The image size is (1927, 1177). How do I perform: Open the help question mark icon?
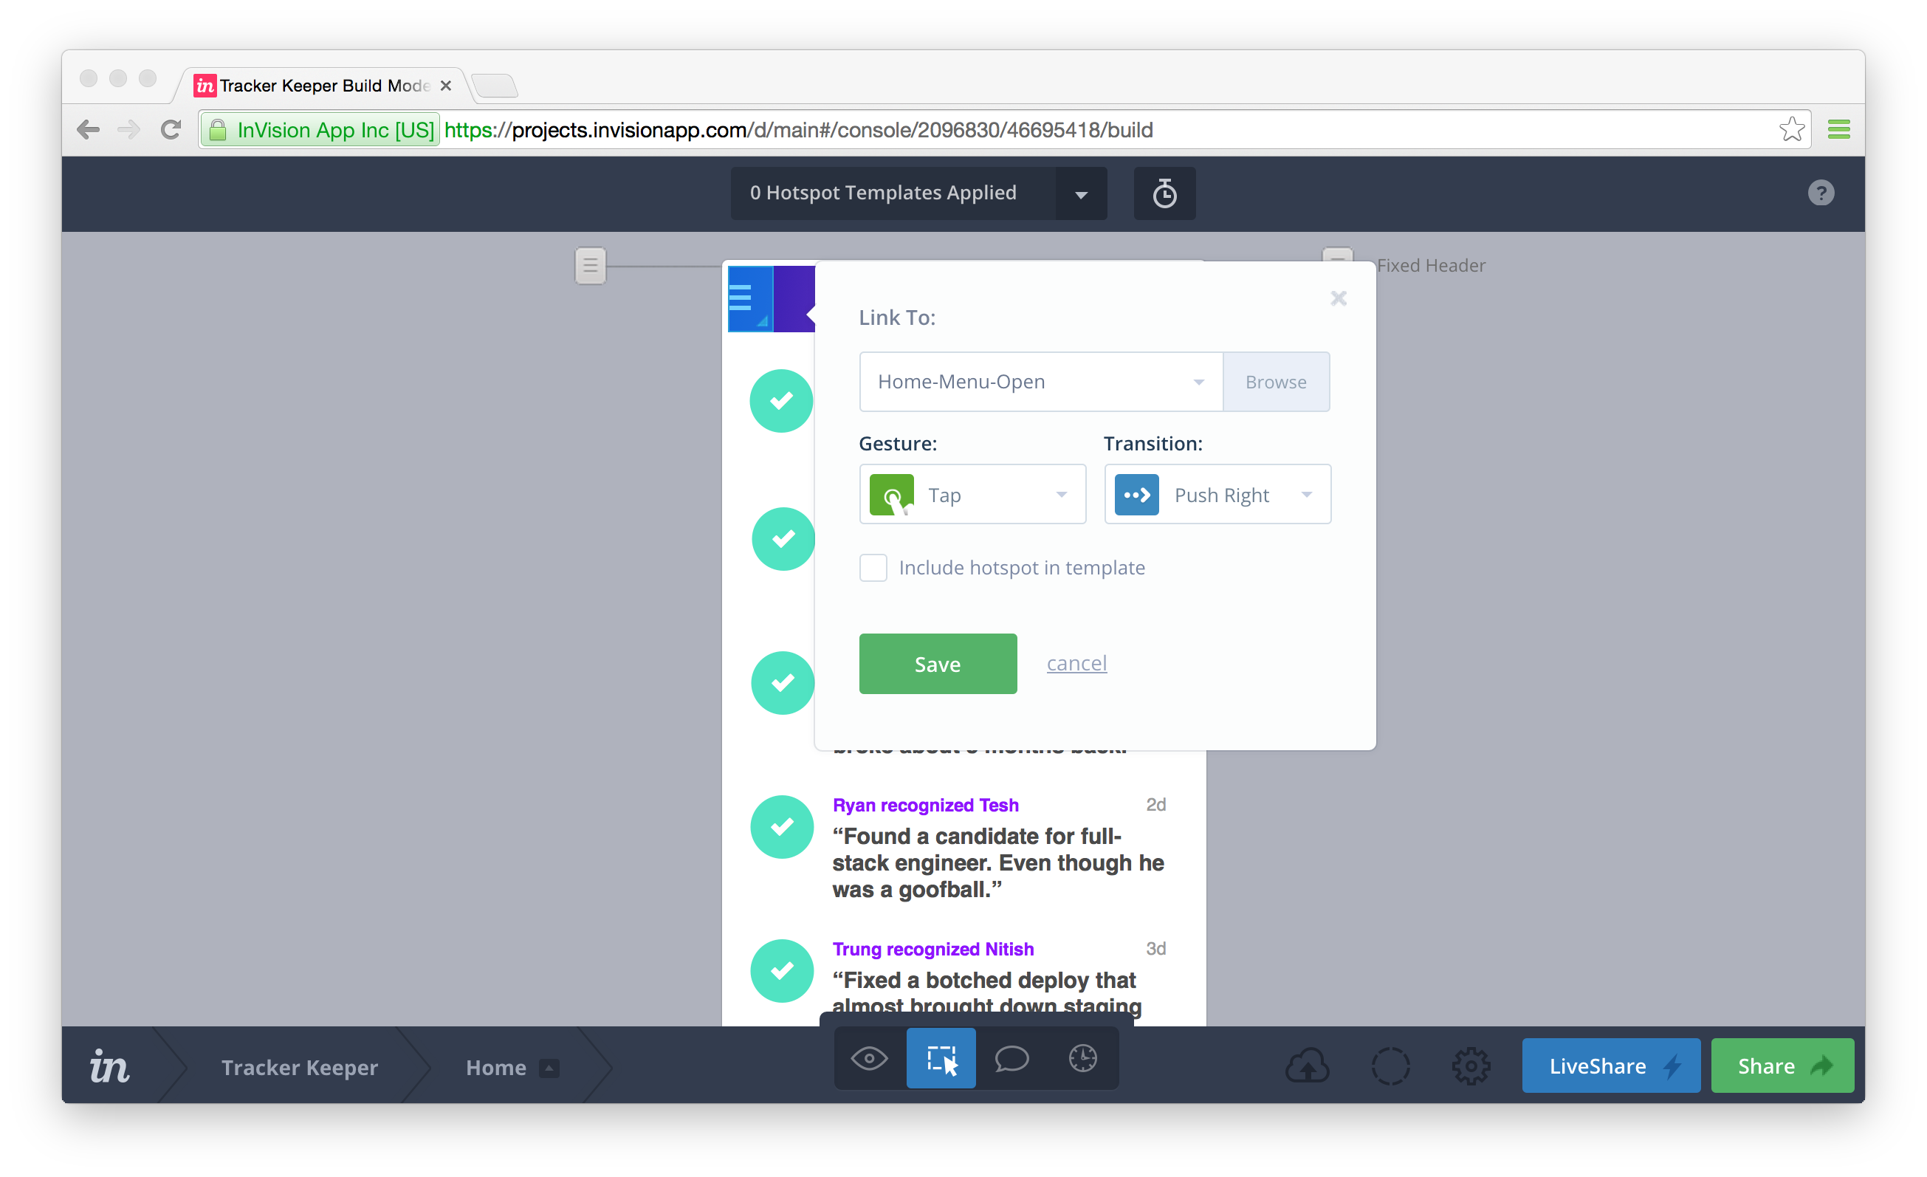1821,193
